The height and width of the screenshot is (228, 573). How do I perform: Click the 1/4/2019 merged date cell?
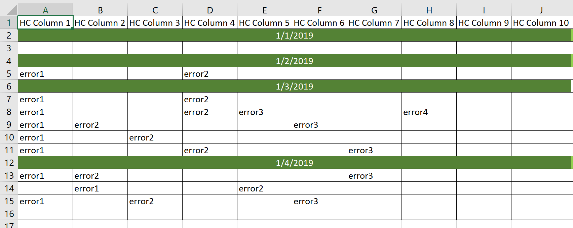click(x=295, y=163)
